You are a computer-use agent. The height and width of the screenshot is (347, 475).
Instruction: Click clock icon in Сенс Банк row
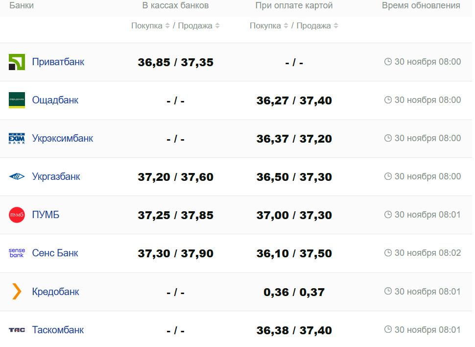click(388, 253)
